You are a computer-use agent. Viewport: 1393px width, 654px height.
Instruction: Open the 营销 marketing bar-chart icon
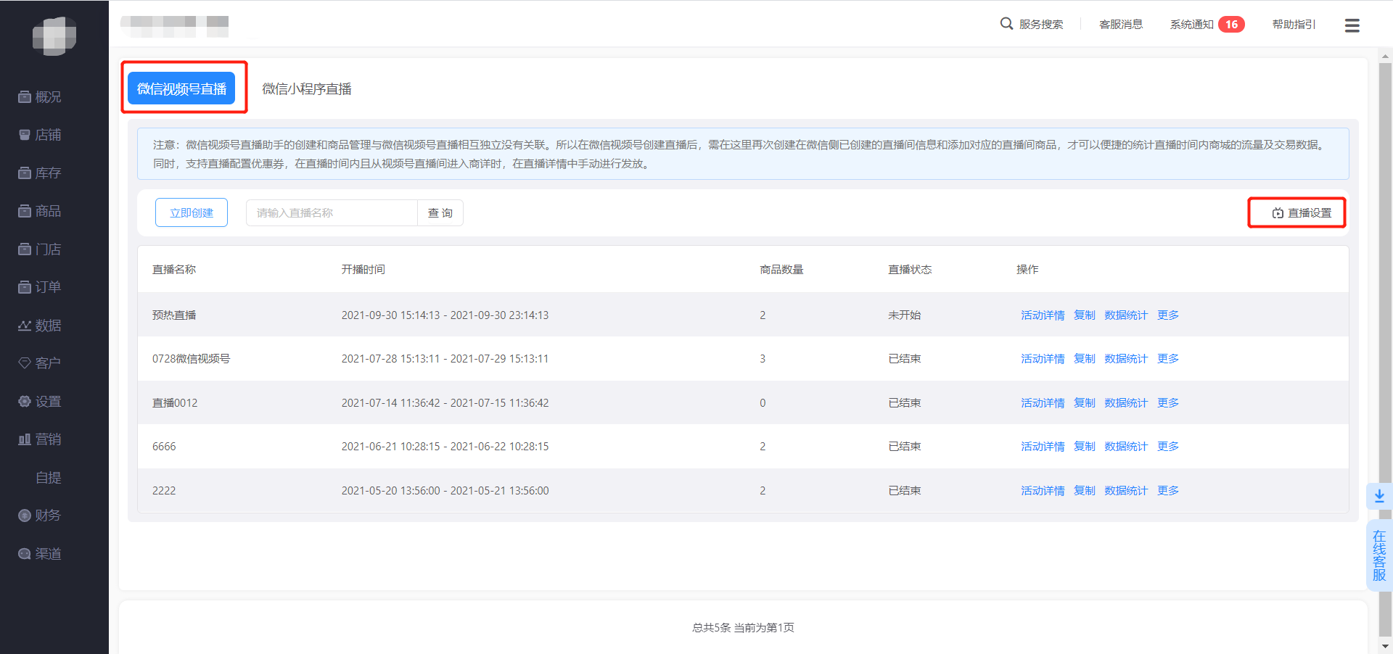point(25,439)
